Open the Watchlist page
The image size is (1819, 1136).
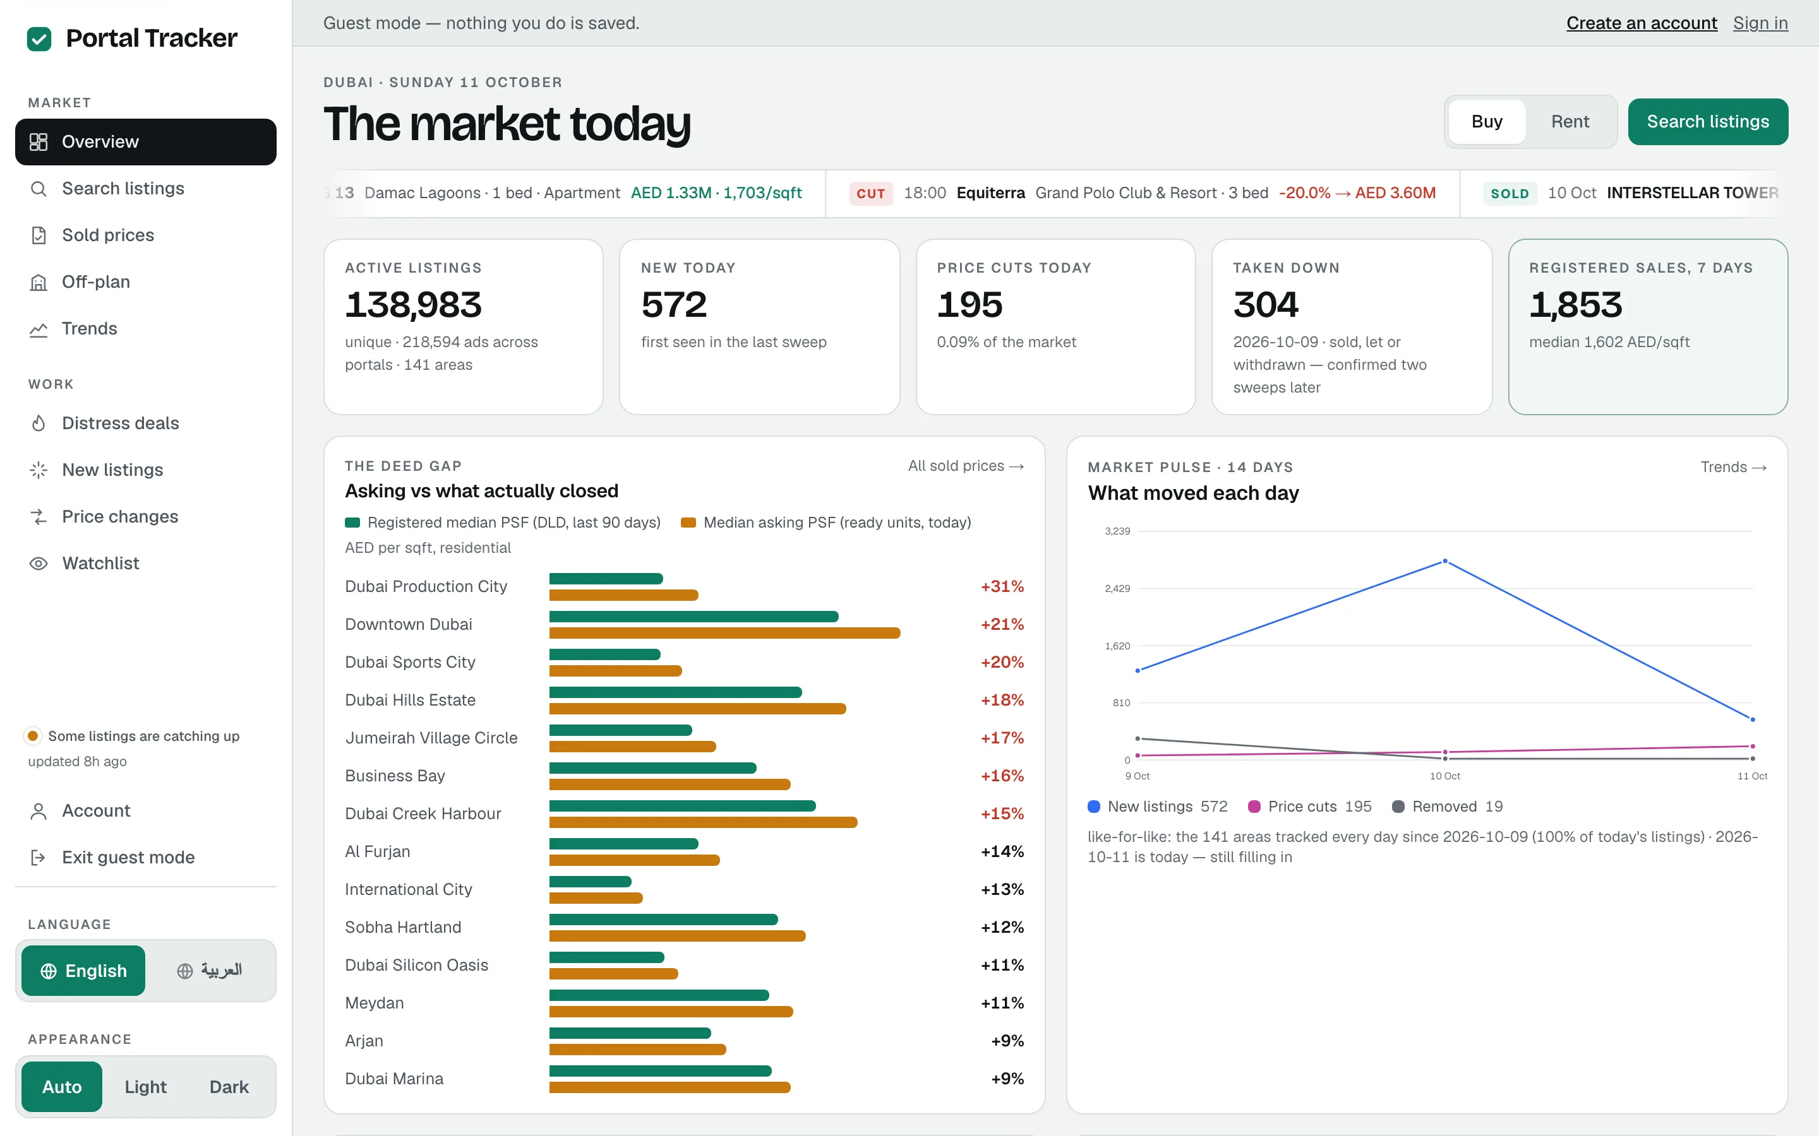pyautogui.click(x=146, y=563)
